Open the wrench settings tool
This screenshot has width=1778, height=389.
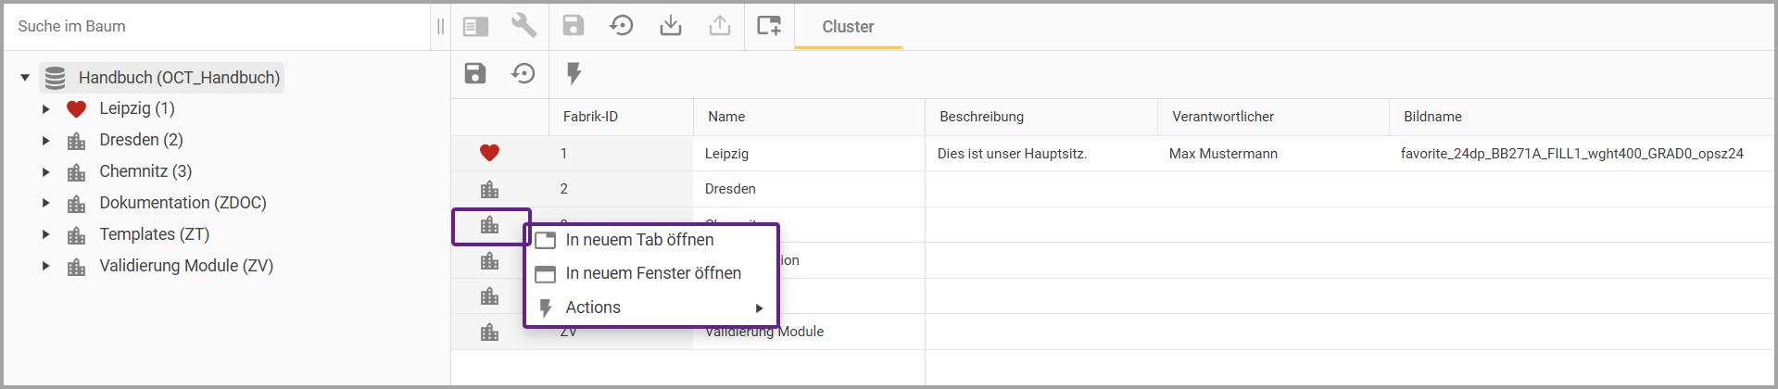523,26
